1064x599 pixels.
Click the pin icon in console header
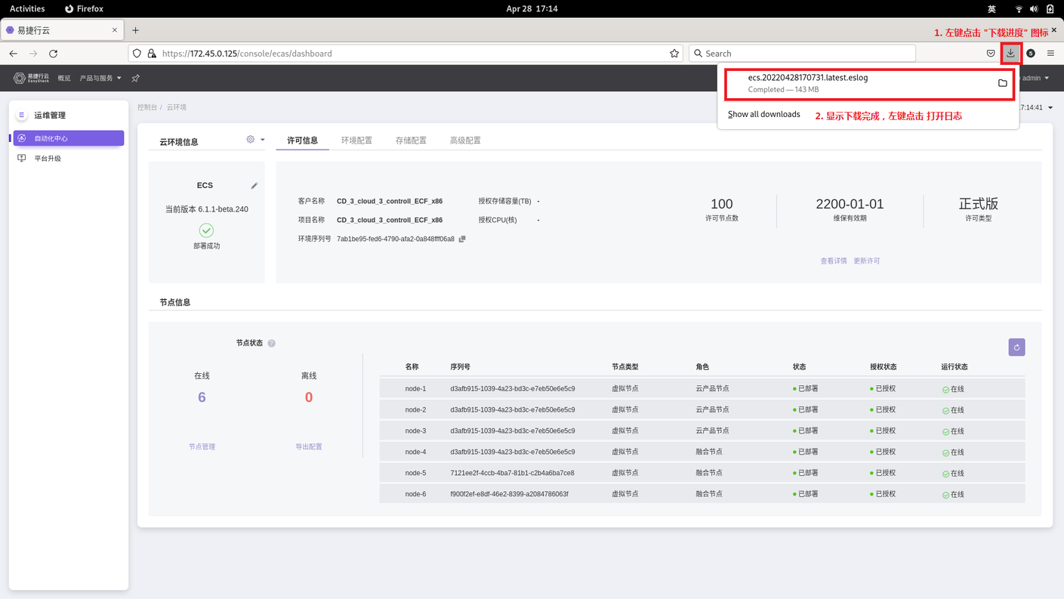136,79
